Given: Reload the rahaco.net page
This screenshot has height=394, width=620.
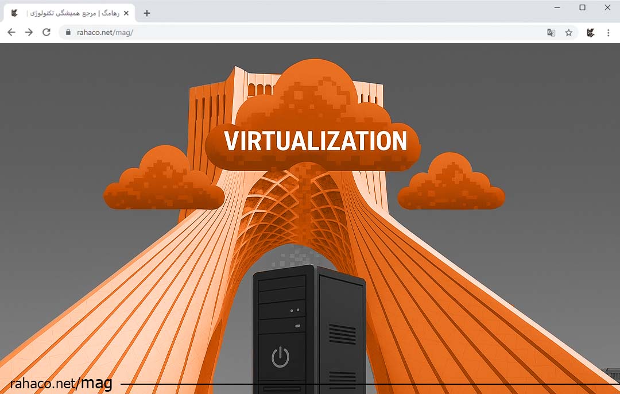Looking at the screenshot, I should tap(46, 32).
